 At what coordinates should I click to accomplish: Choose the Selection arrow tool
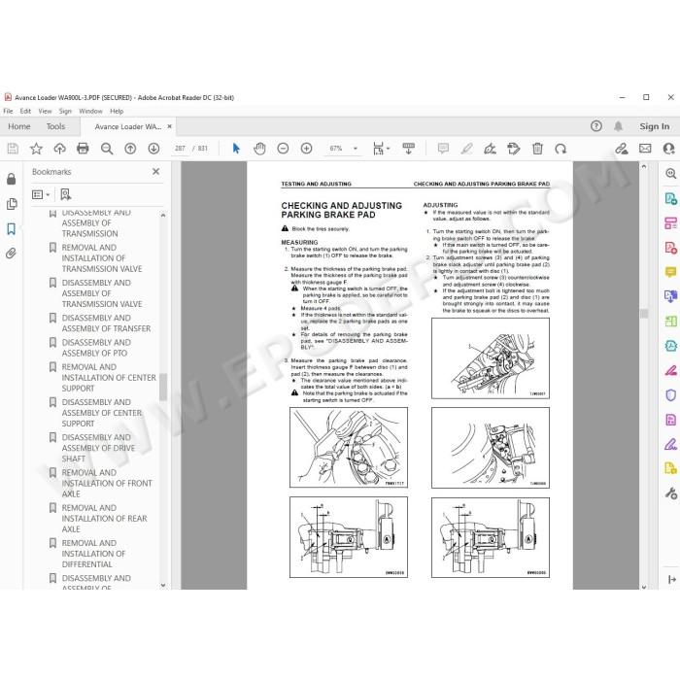[x=236, y=149]
